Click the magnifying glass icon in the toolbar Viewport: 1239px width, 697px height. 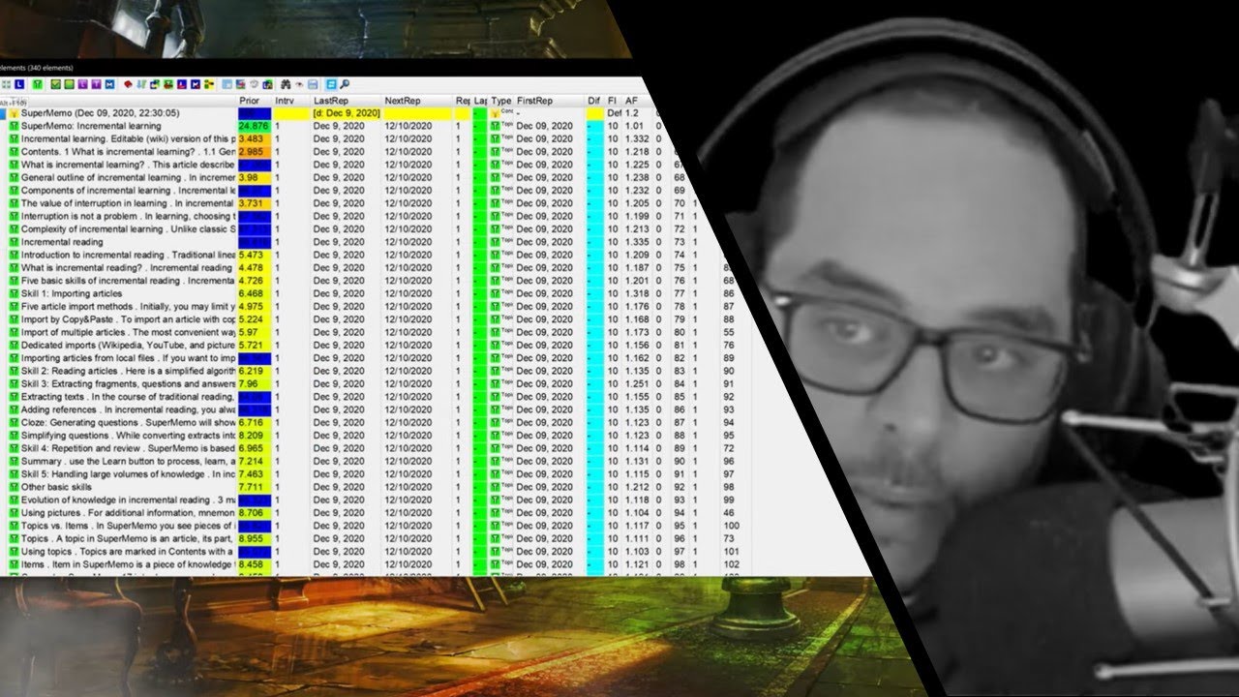(345, 85)
